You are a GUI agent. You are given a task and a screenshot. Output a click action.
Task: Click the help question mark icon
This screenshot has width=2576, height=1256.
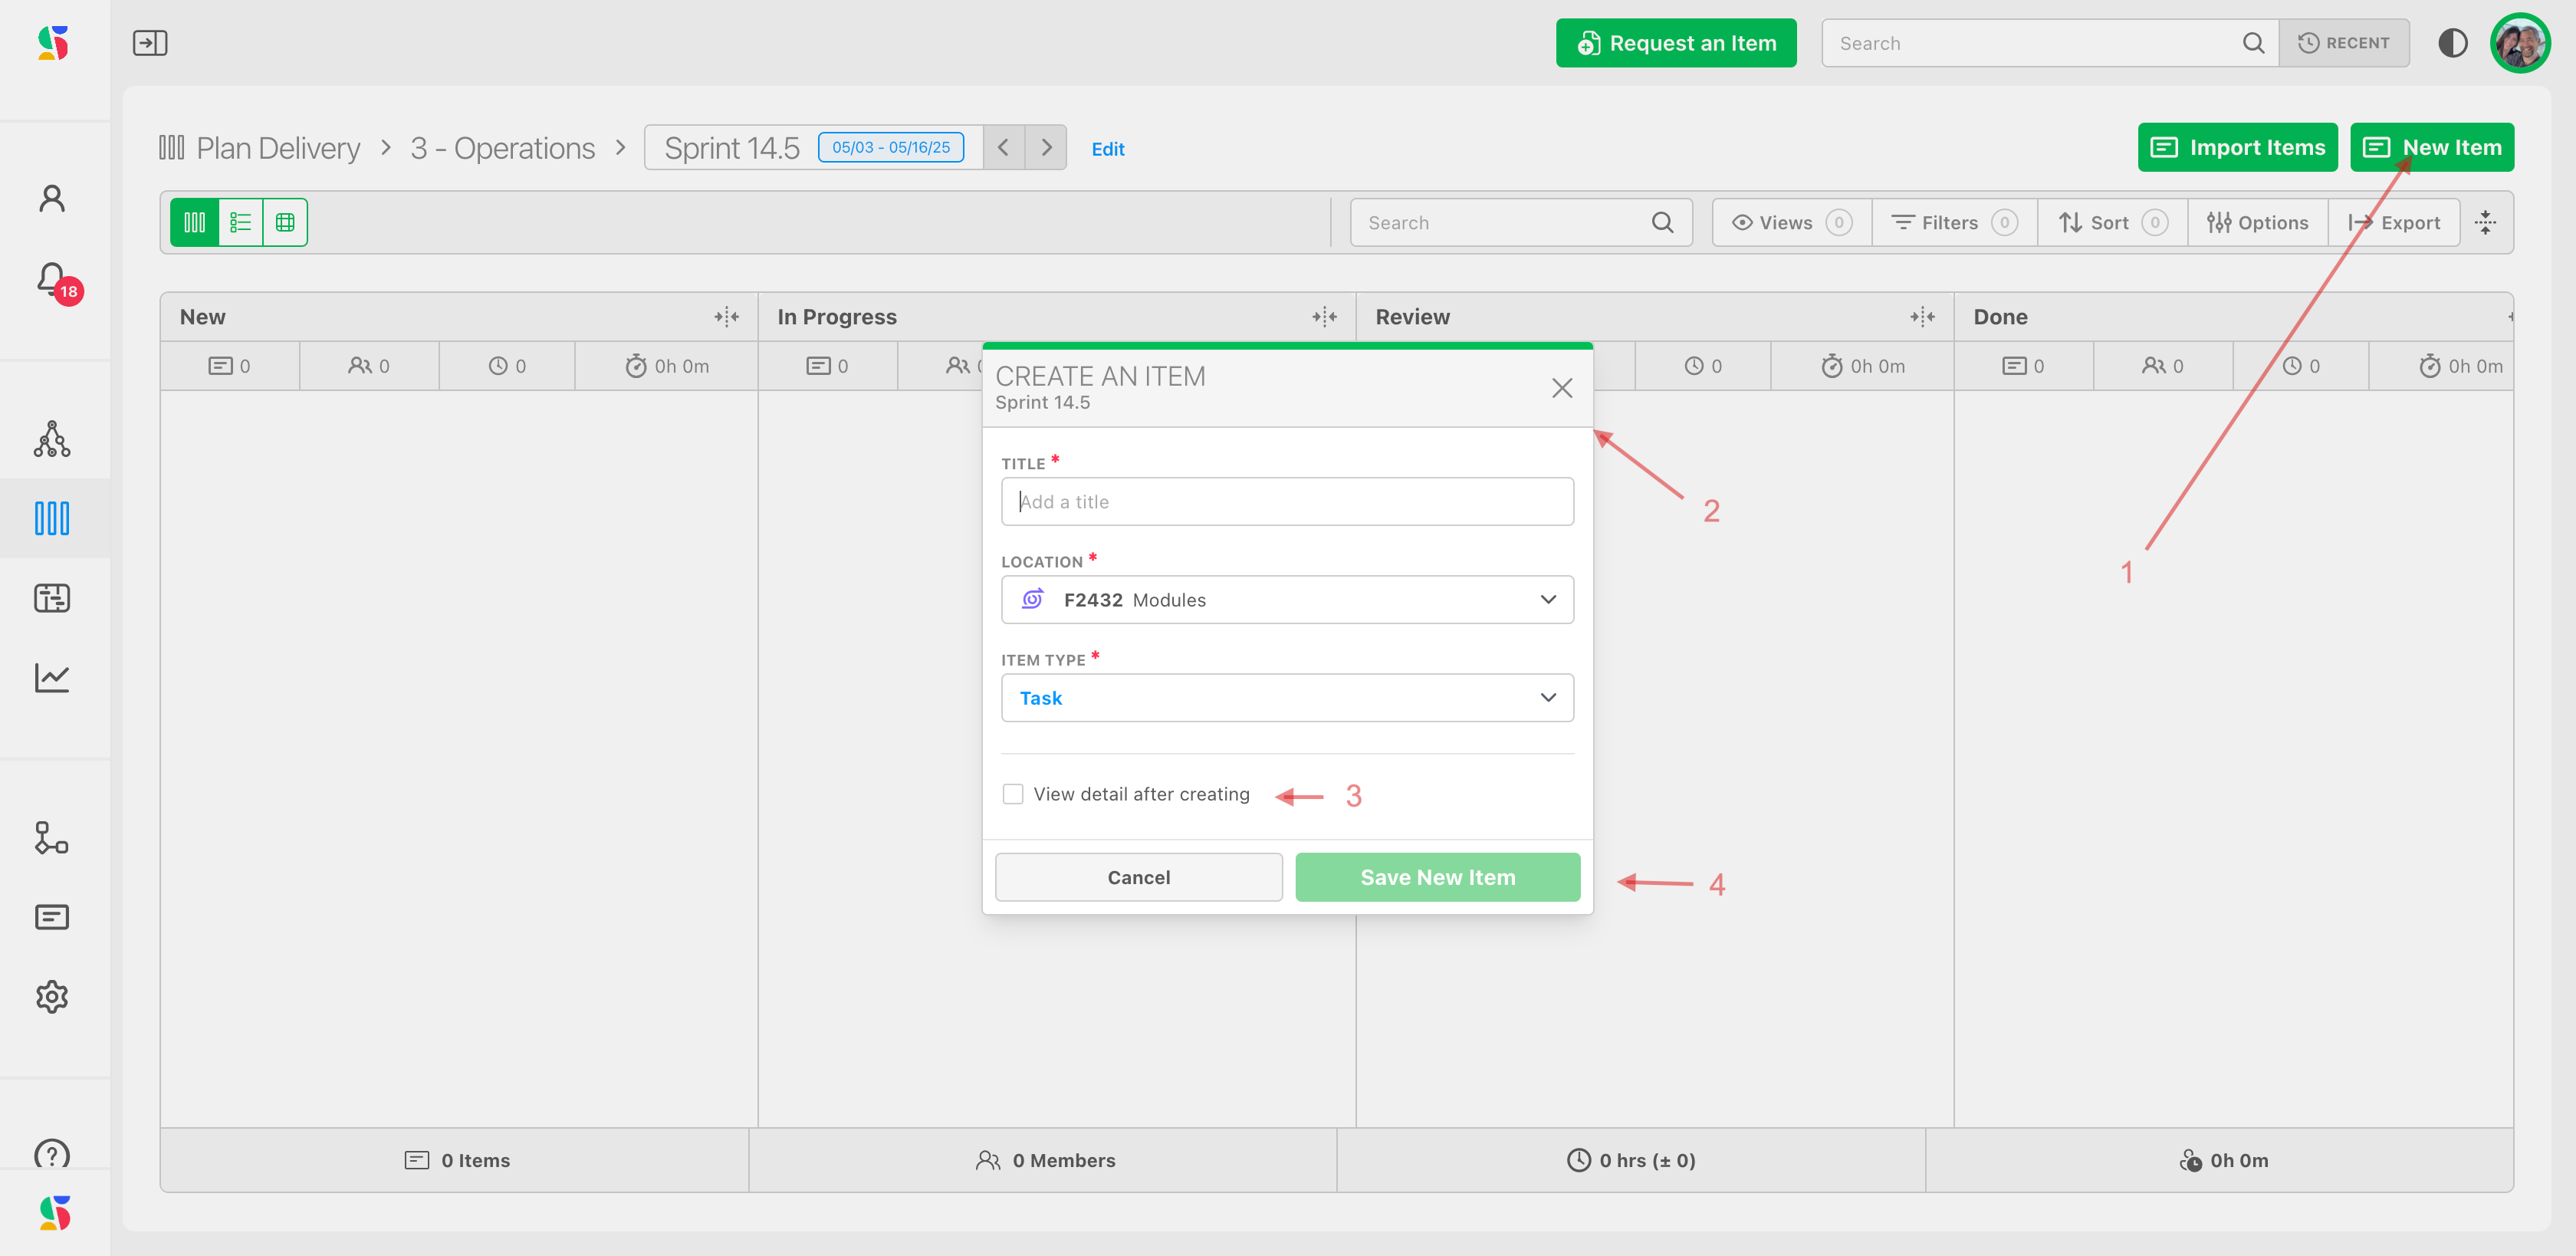click(52, 1154)
